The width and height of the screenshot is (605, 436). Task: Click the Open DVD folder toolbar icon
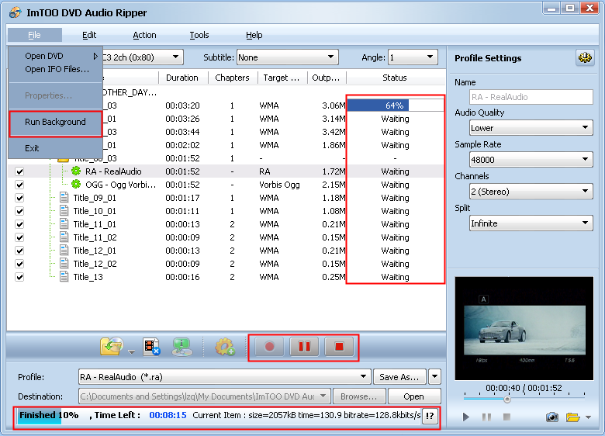tap(112, 346)
